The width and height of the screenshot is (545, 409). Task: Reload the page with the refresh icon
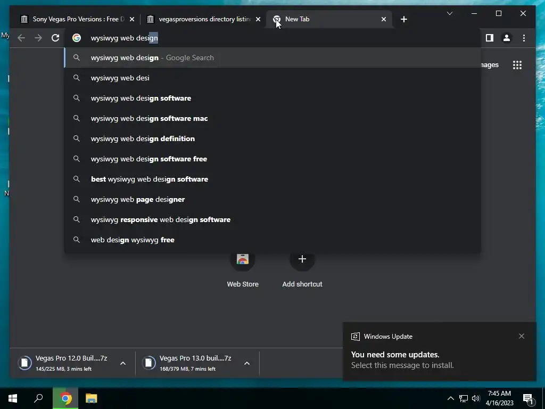click(x=55, y=38)
